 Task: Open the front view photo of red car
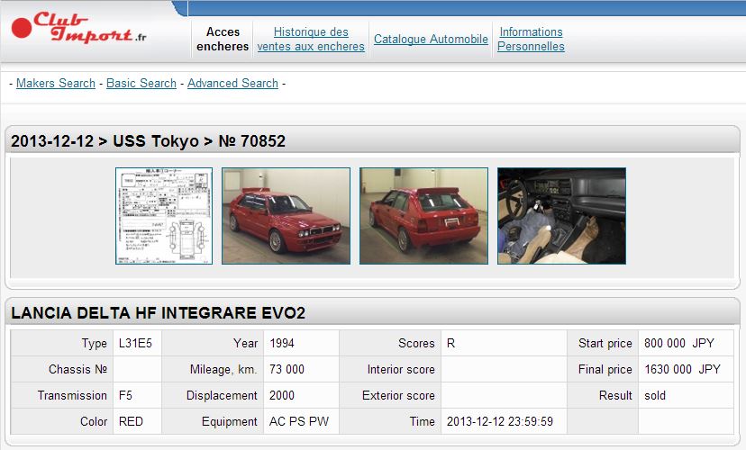click(286, 216)
